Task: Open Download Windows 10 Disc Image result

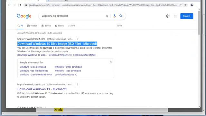Action: pos(57,44)
